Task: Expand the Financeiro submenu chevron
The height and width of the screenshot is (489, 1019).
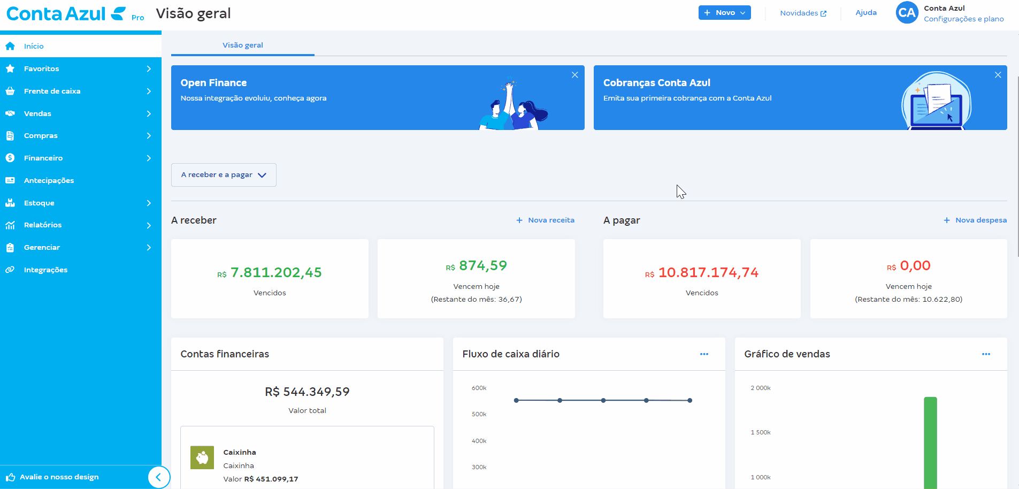Action: (x=149, y=158)
